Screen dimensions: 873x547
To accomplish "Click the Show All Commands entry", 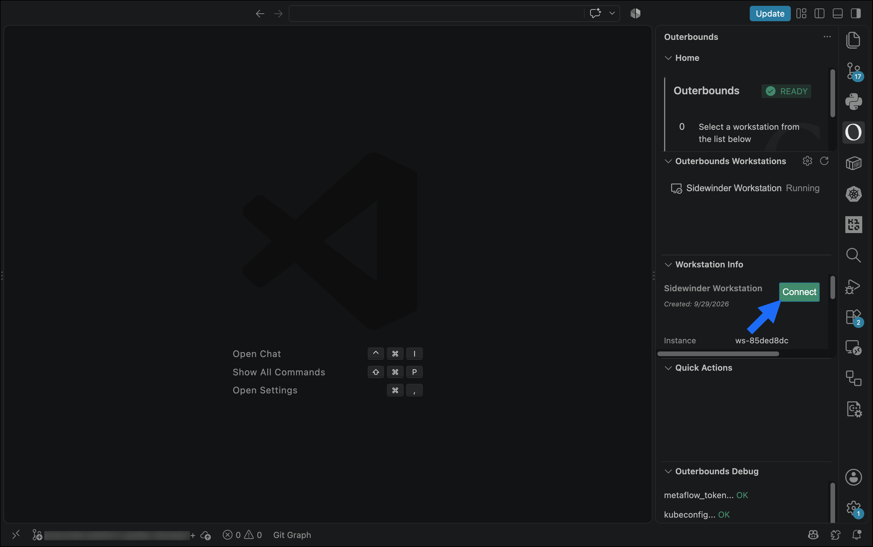I will 279,372.
